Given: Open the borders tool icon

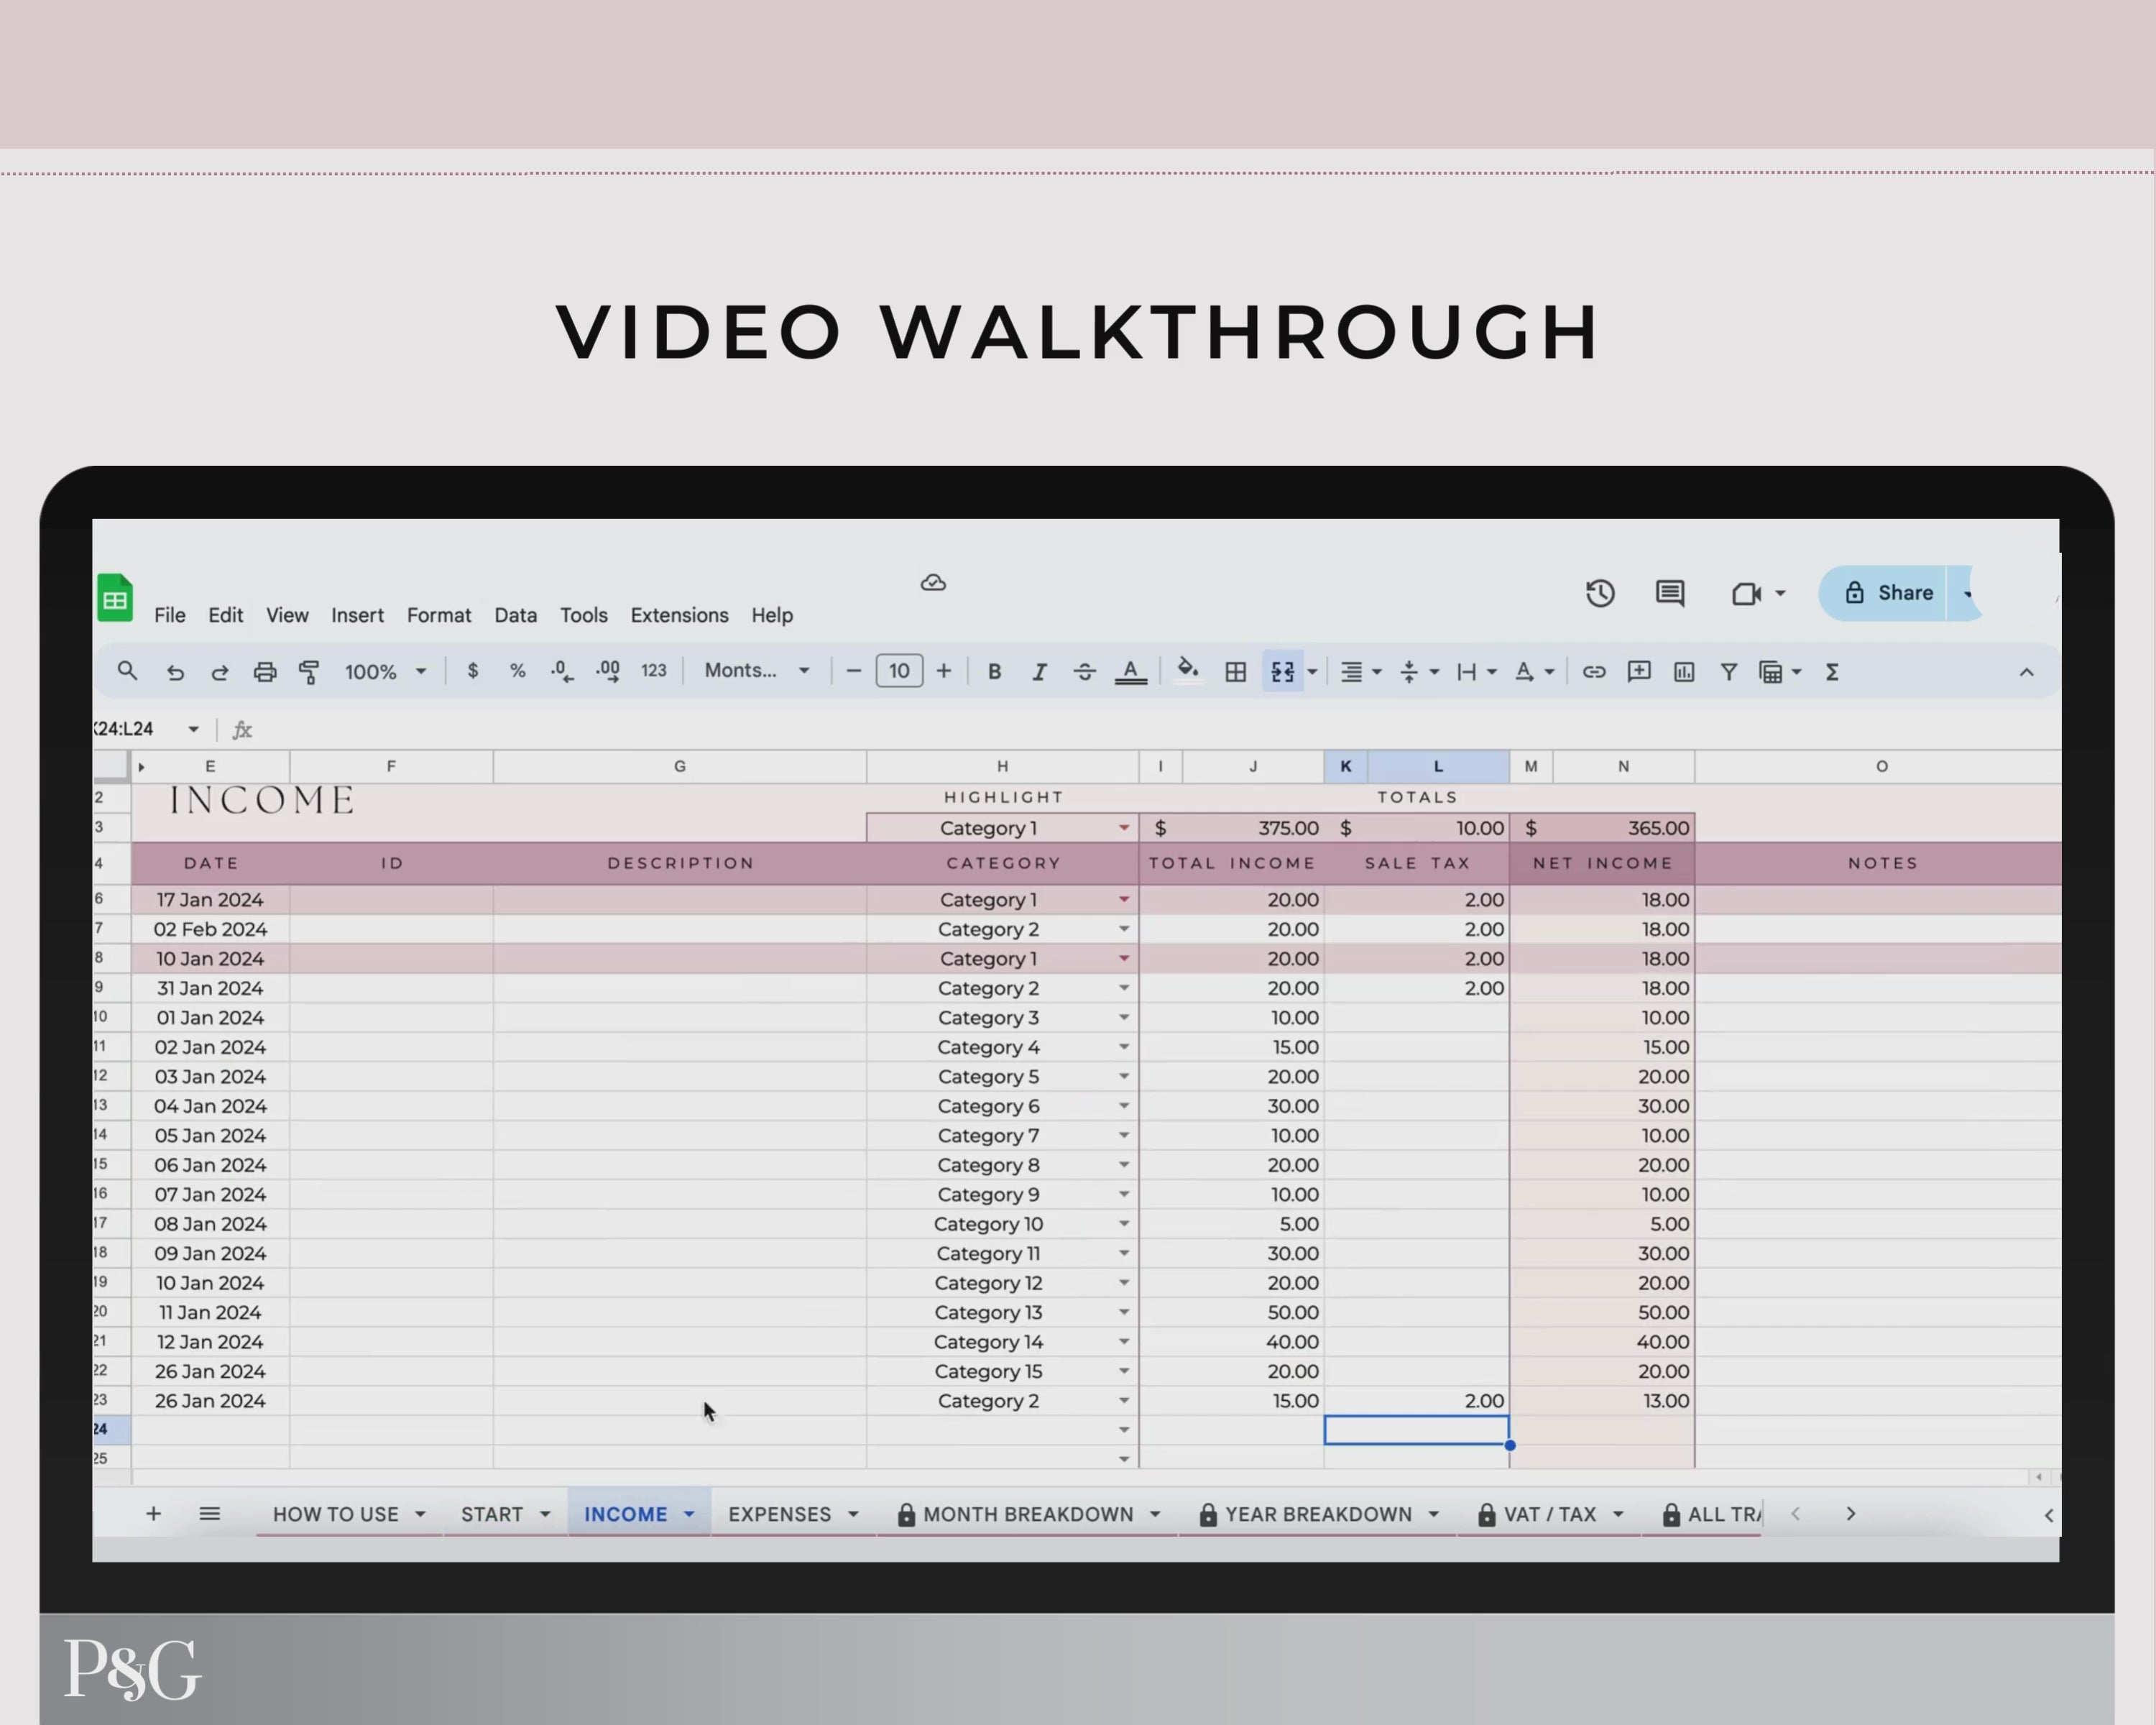Looking at the screenshot, I should [x=1235, y=672].
